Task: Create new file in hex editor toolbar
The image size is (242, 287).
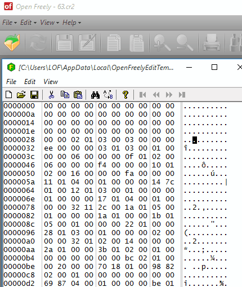Action: (x=9, y=95)
